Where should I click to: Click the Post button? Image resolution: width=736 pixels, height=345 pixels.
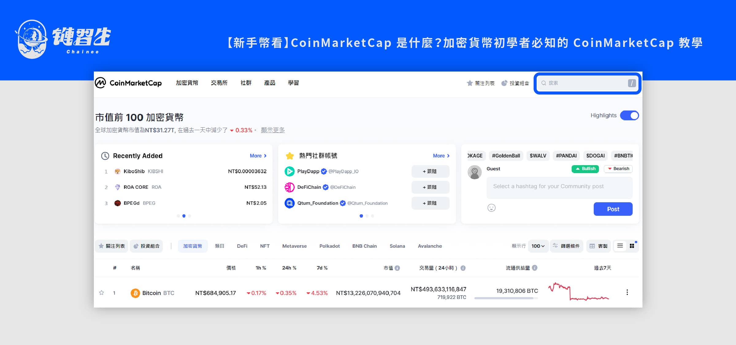coord(613,209)
